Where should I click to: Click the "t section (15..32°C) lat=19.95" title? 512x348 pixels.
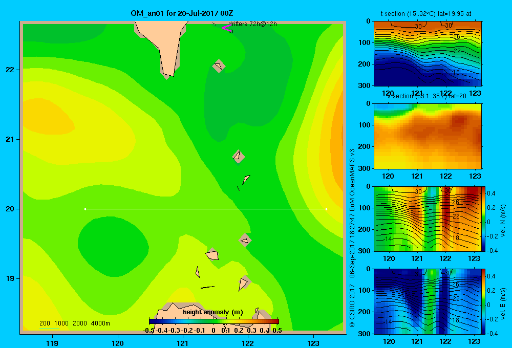point(426,14)
